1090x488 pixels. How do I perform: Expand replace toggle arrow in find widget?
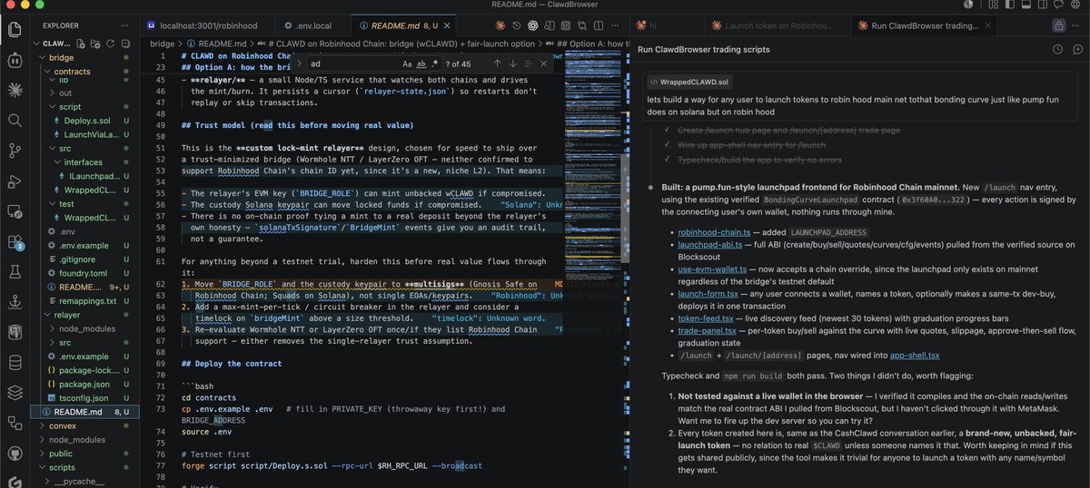click(x=300, y=63)
